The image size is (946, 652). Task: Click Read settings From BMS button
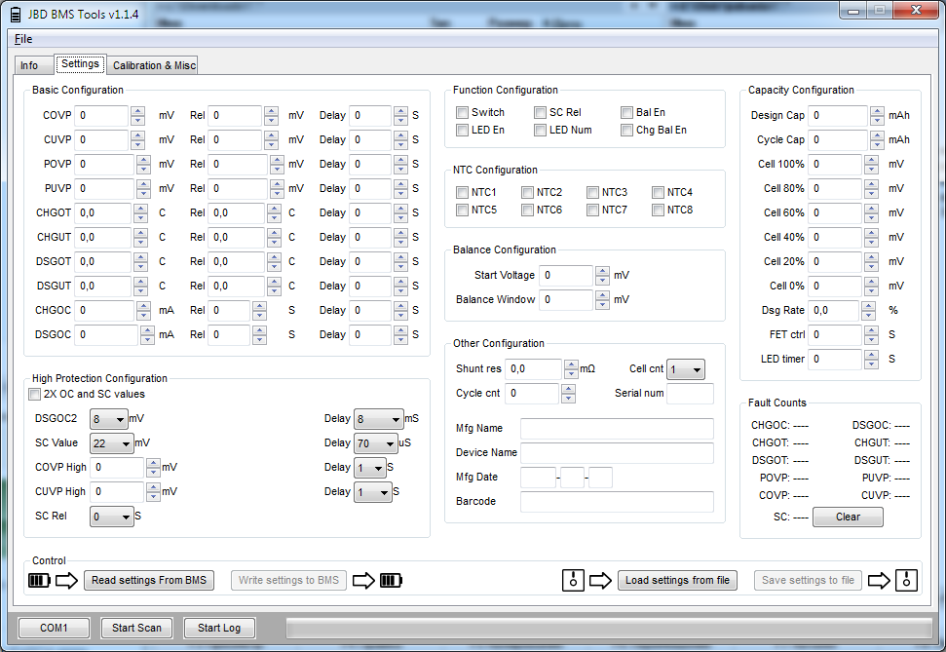pos(149,580)
